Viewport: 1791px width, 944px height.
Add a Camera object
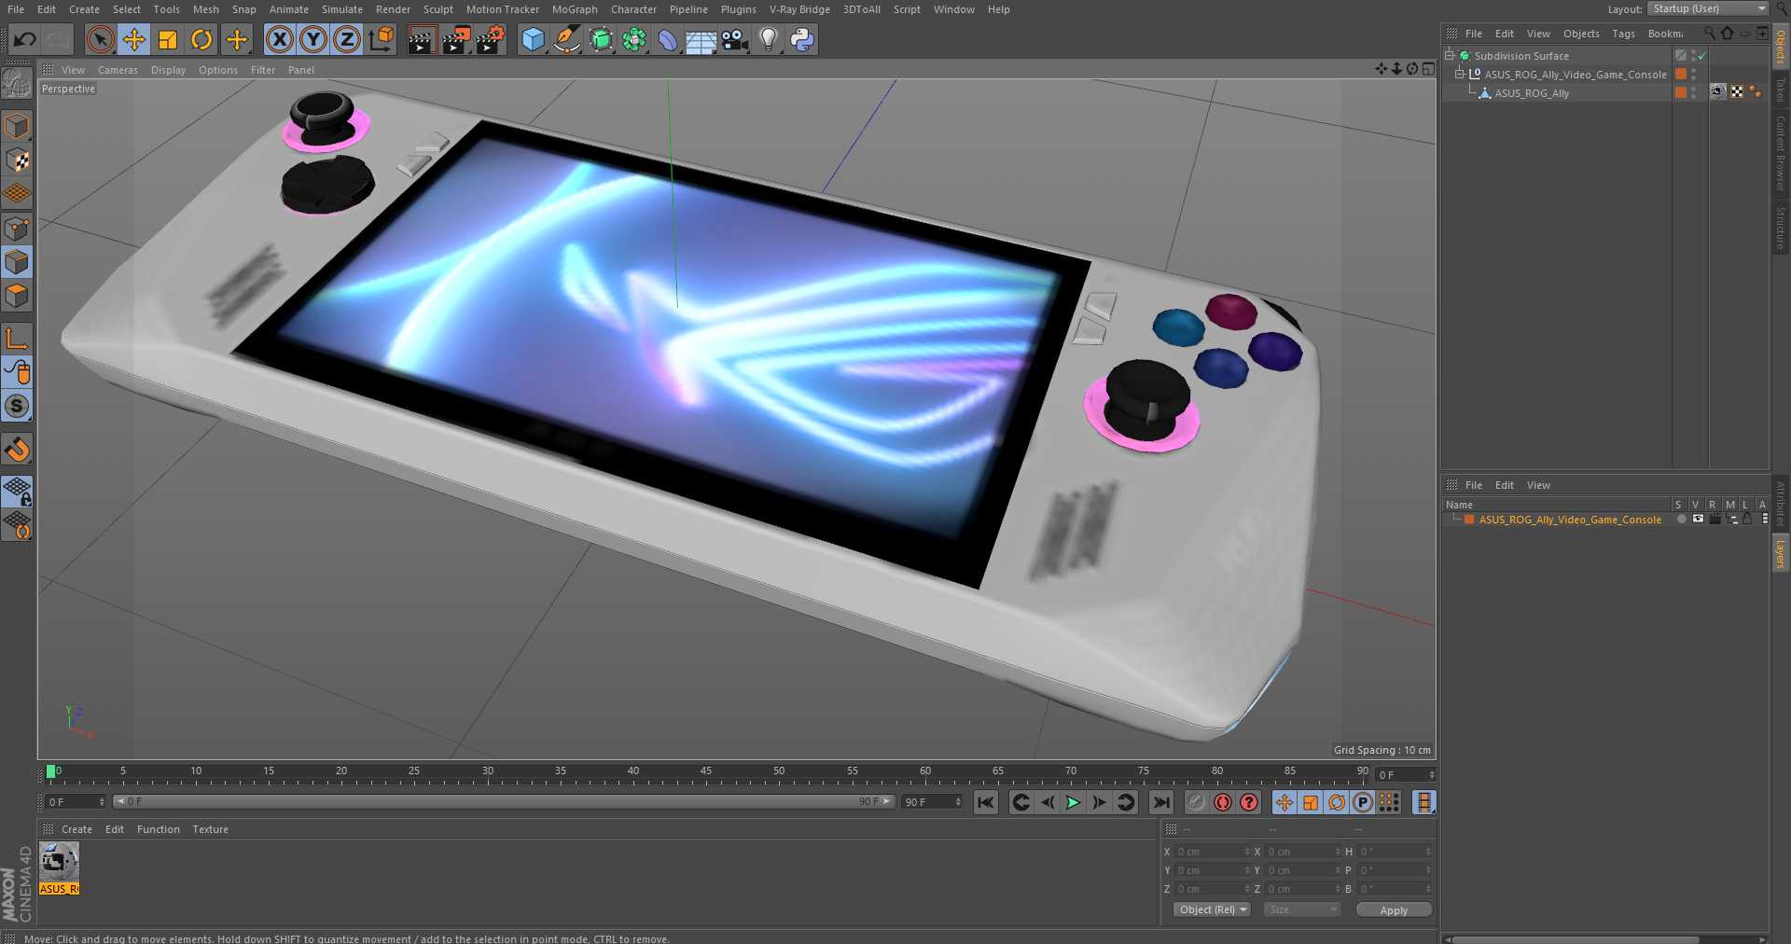[735, 39]
